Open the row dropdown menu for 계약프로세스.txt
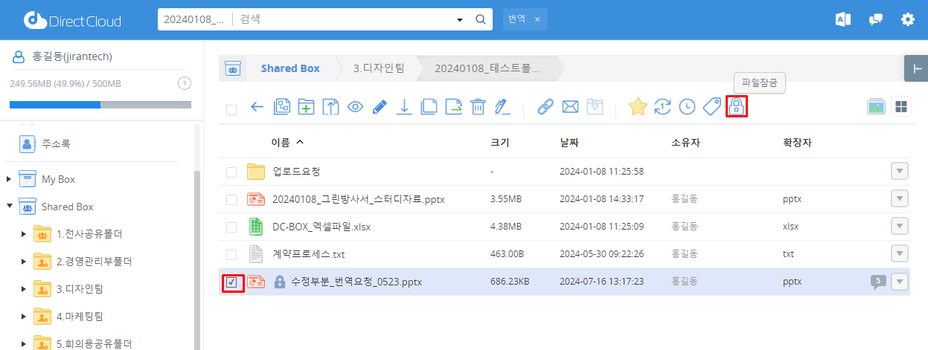 (x=900, y=254)
